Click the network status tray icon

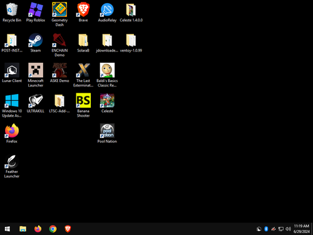[281, 229]
